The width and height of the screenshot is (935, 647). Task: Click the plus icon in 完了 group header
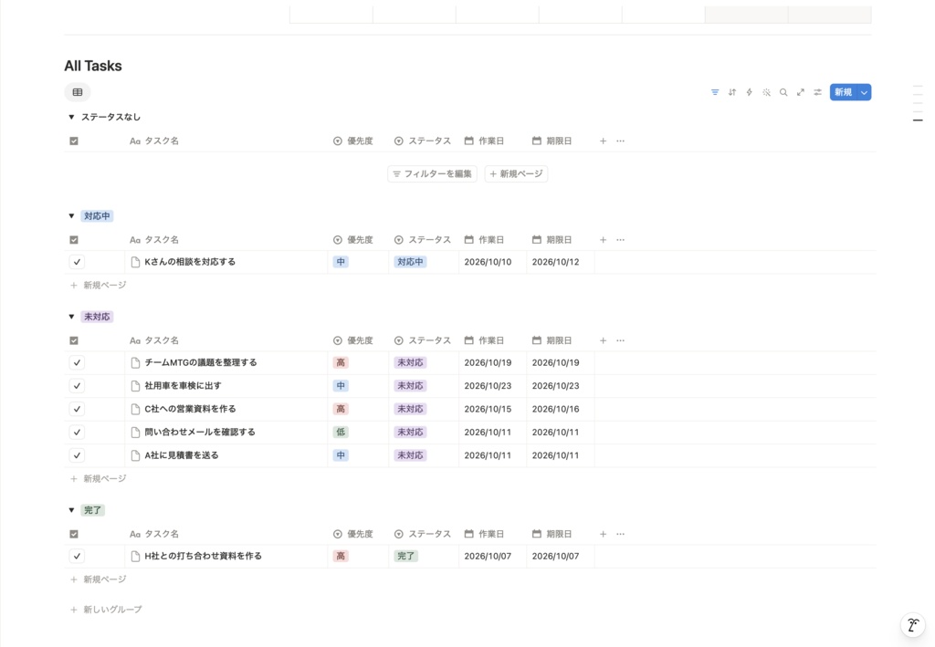pos(603,534)
